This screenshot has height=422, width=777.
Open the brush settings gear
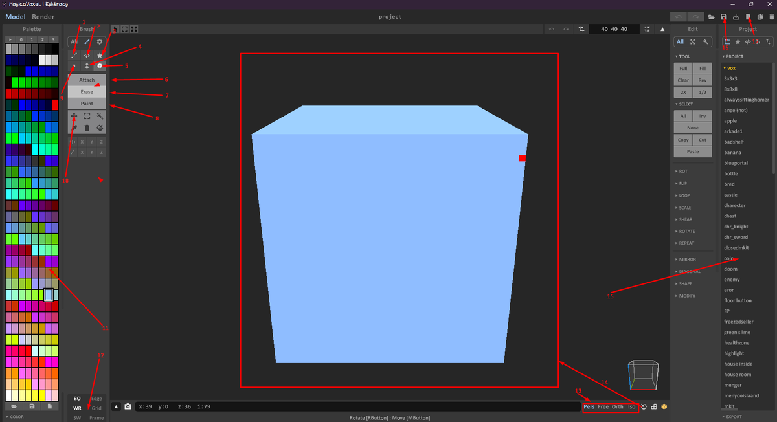tap(100, 41)
